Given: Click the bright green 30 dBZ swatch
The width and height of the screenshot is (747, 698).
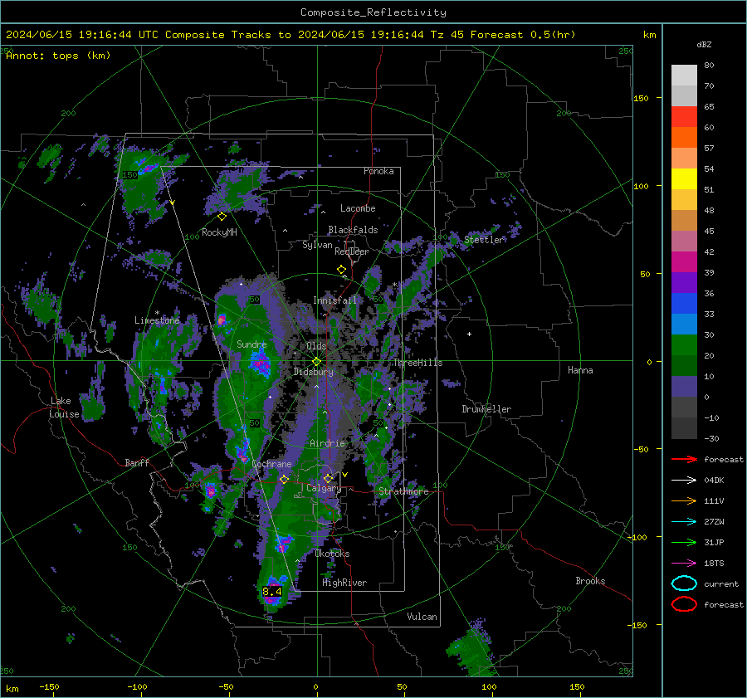Looking at the screenshot, I should [684, 344].
